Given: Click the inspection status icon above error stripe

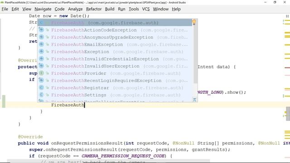Looking at the screenshot, I should point(287,16).
